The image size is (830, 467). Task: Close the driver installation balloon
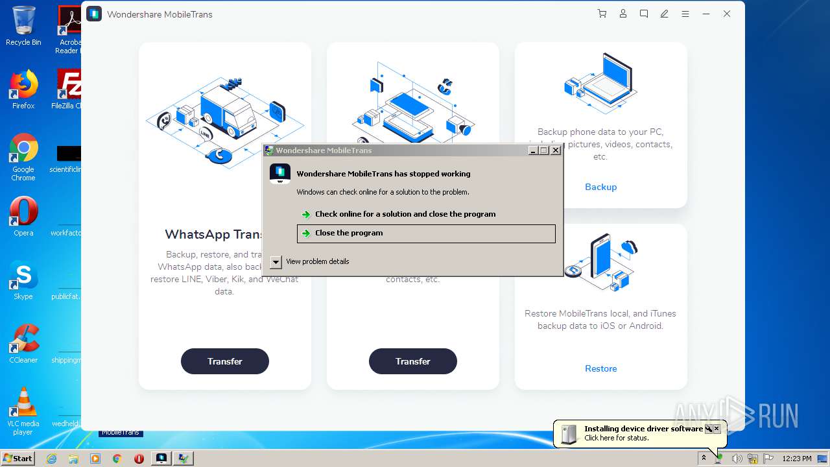coord(717,429)
